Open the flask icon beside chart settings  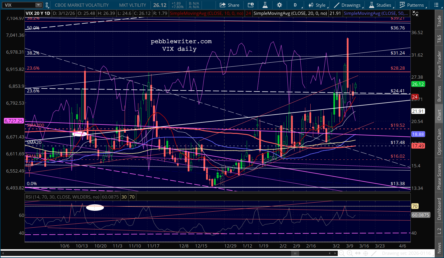coord(265,5)
